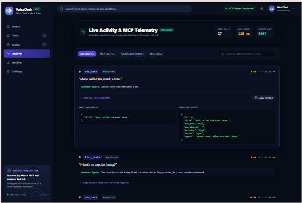Click the Tasks checklist icon
Image resolution: width=302 pixels, height=203 pixels.
coord(8,36)
